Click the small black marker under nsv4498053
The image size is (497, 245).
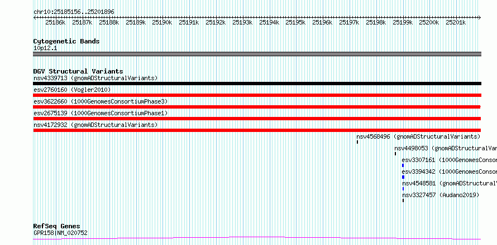(395, 154)
